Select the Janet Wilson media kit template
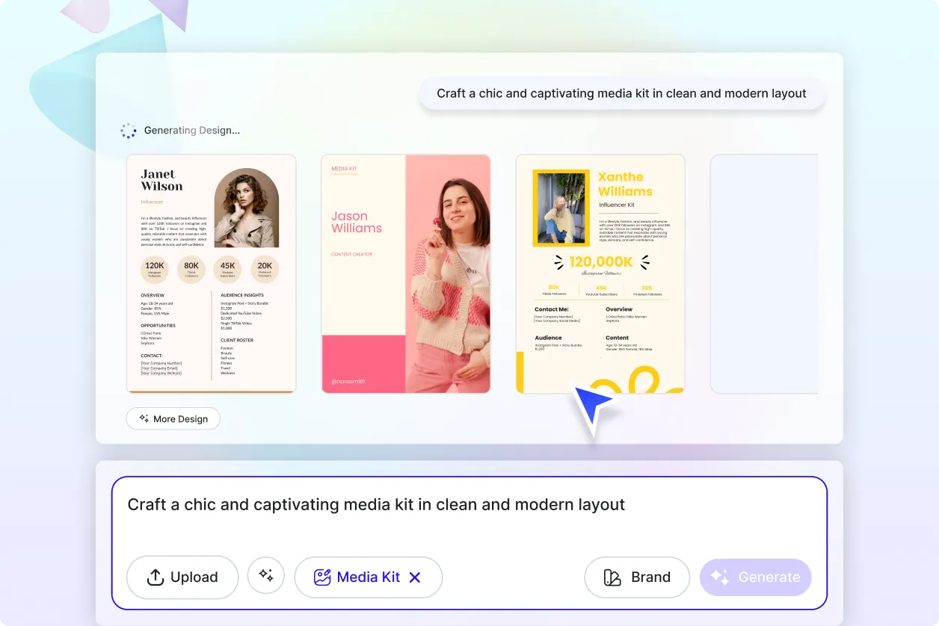 [211, 273]
